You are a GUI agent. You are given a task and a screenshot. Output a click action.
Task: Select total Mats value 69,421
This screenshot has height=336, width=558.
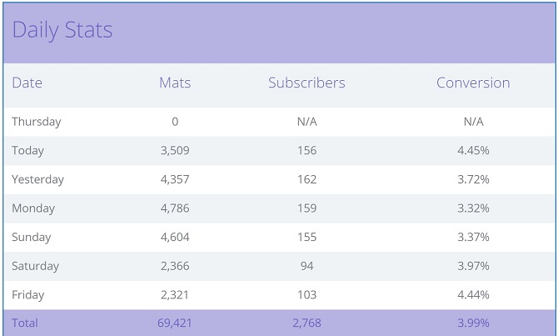pyautogui.click(x=175, y=323)
